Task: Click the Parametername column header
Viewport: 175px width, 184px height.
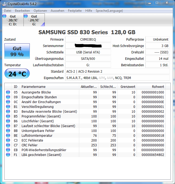Action: 49,87
